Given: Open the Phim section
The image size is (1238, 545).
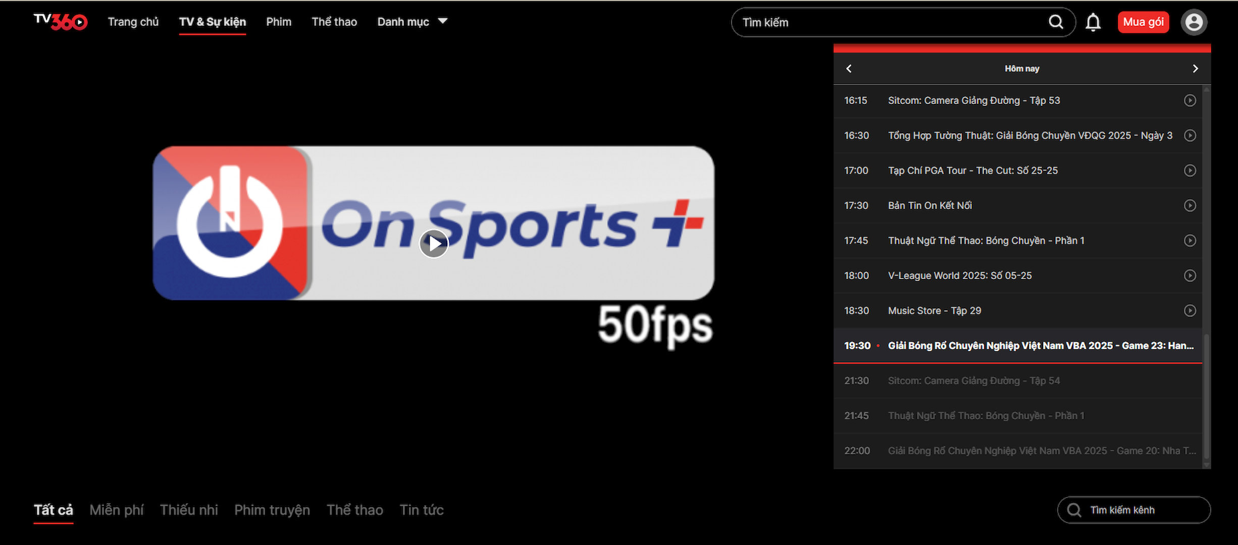Looking at the screenshot, I should tap(279, 22).
